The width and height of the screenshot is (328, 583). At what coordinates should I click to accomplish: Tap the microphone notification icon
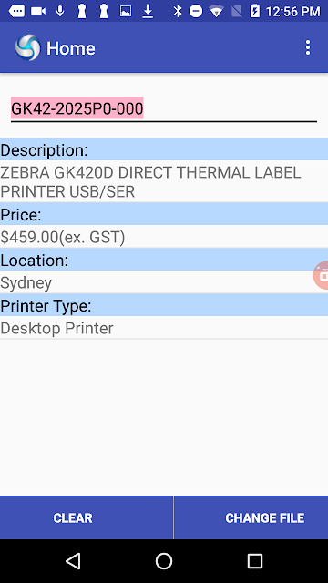pos(60,12)
